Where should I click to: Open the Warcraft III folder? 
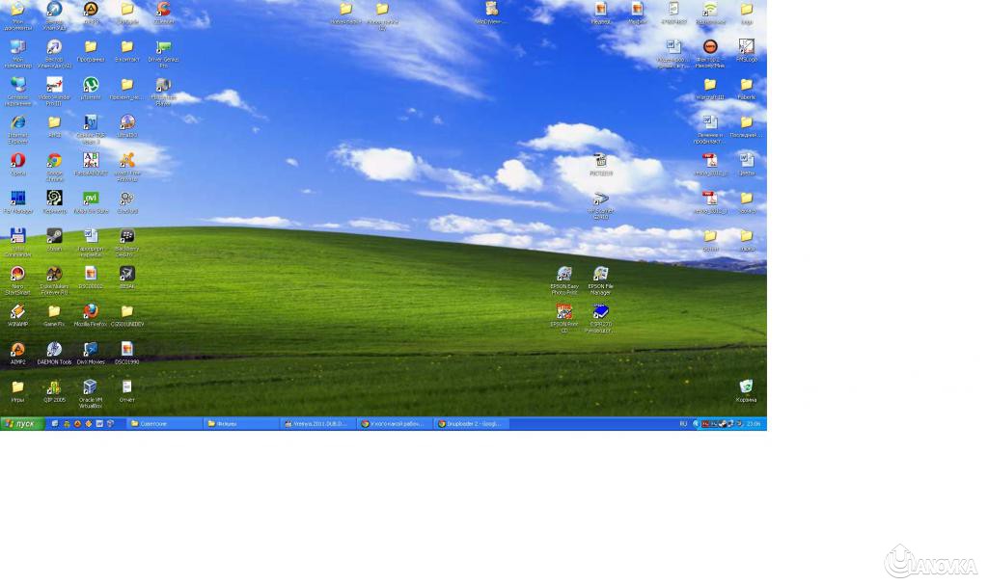pos(710,90)
